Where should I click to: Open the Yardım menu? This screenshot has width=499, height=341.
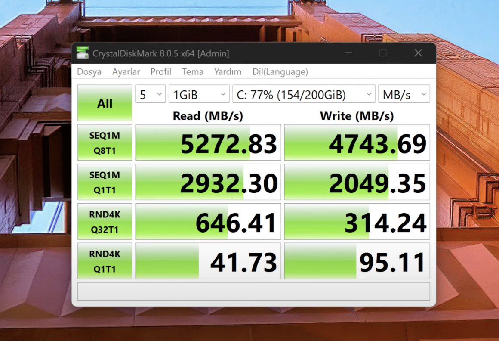[x=228, y=71]
